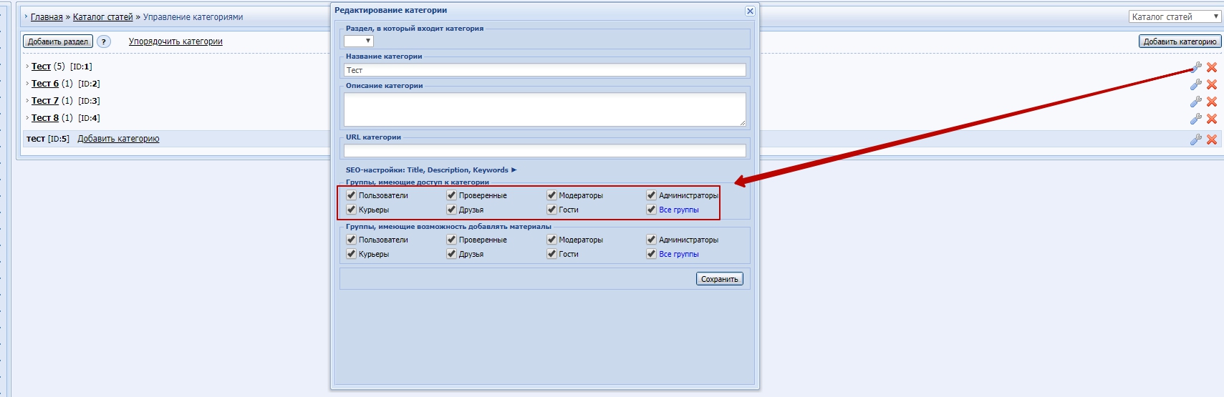Edit Тест 7 category via wrench icon
This screenshot has width=1224, height=397.
[1195, 102]
